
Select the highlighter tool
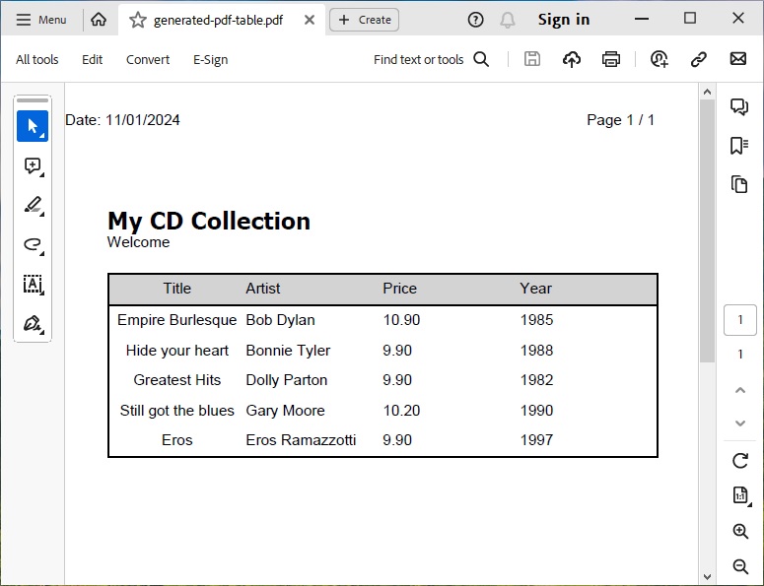(x=33, y=205)
